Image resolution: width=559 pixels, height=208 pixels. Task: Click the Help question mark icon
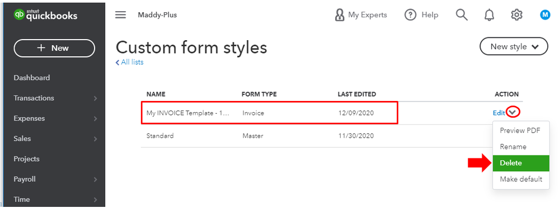411,15
